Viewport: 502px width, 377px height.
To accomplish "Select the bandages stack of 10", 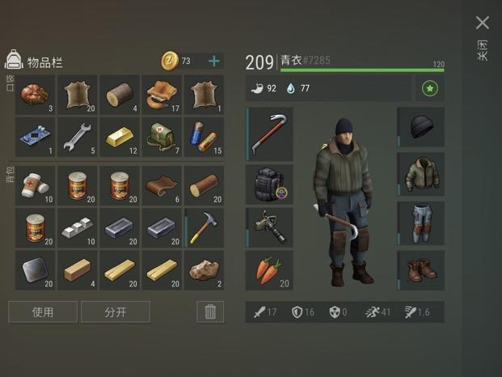I will coord(36,185).
